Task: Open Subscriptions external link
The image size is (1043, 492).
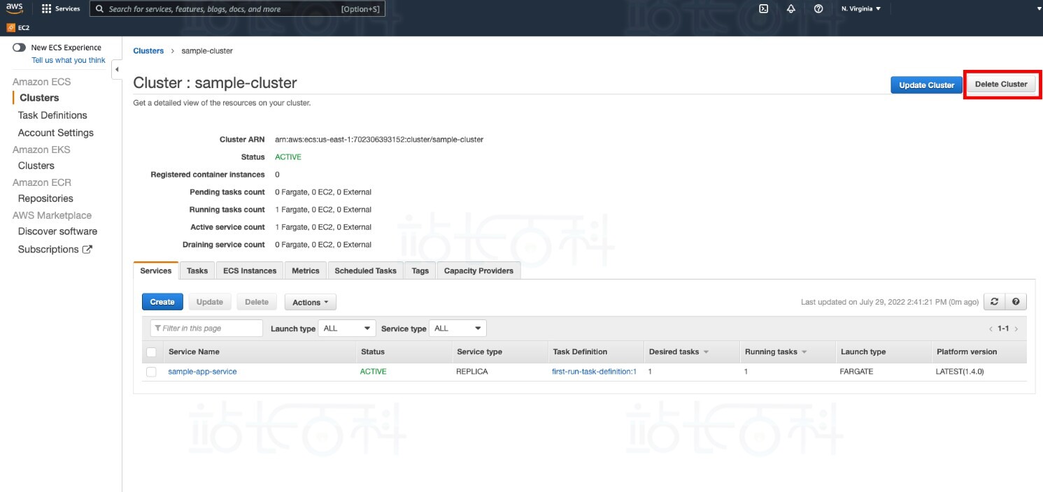Action: point(55,249)
